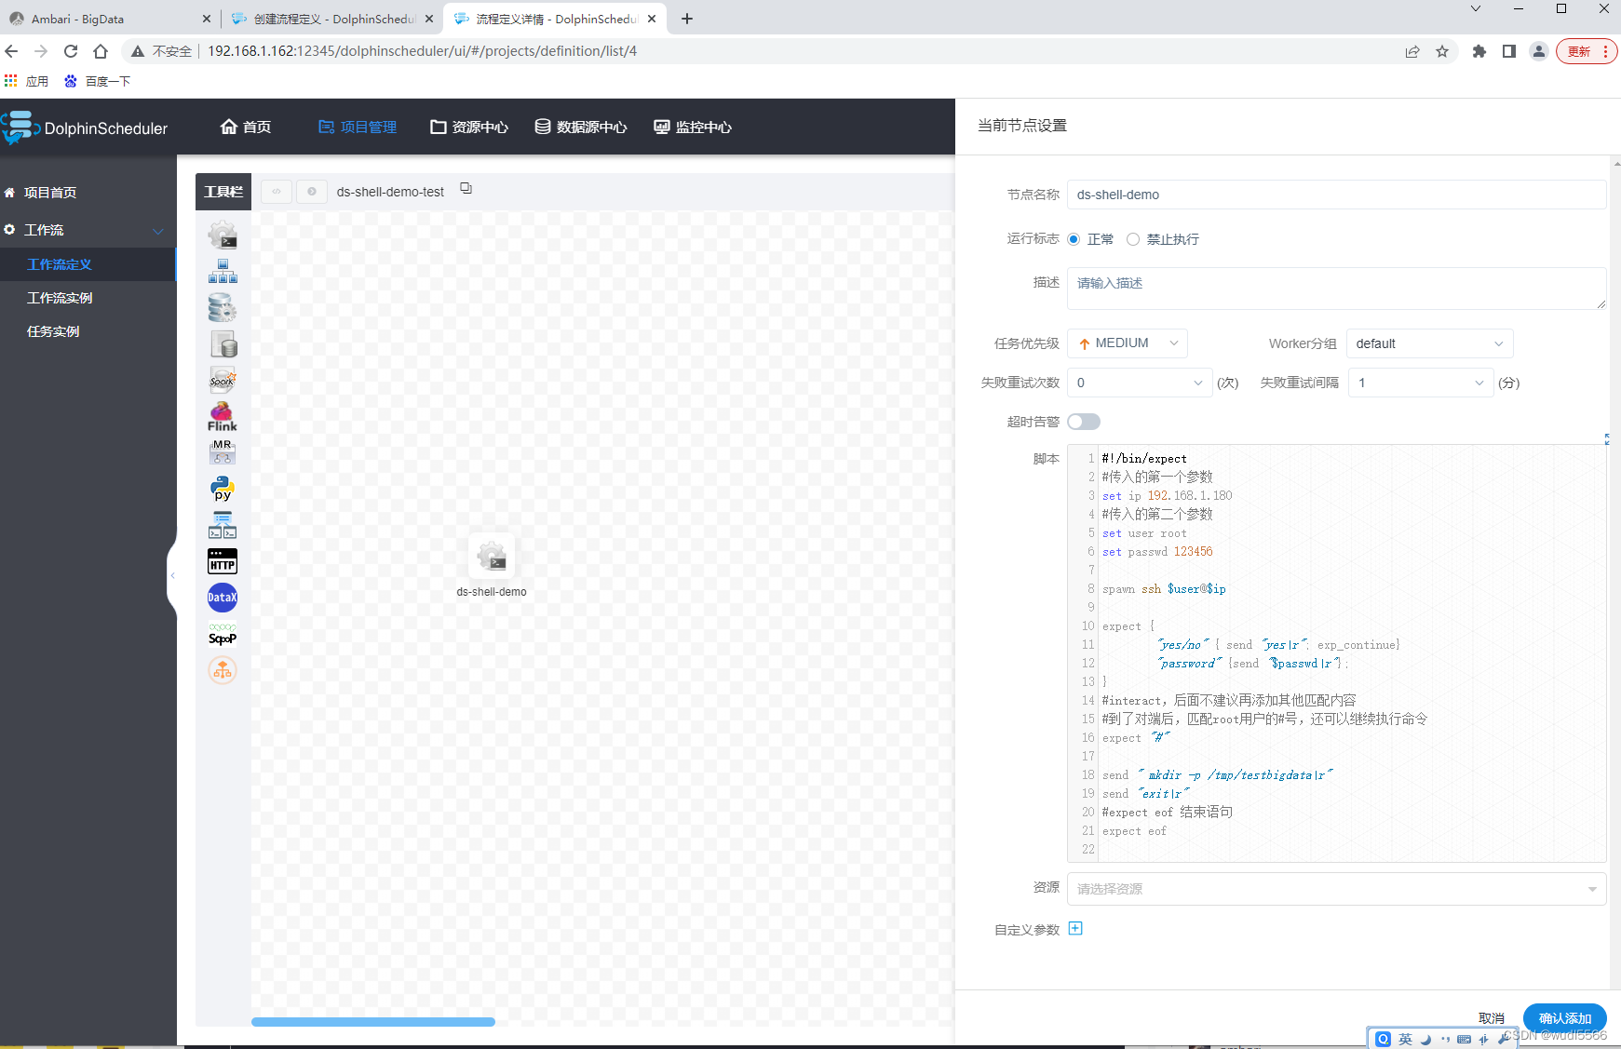Select the Sub Process task tool
The width and height of the screenshot is (1621, 1049).
[223, 271]
